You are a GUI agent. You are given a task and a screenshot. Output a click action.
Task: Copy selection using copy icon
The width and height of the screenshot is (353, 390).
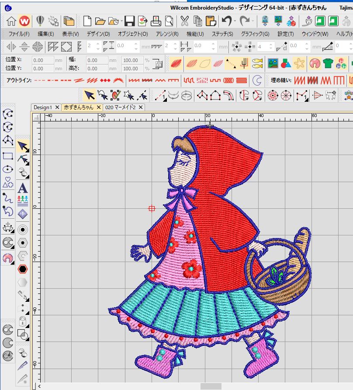click(x=198, y=21)
